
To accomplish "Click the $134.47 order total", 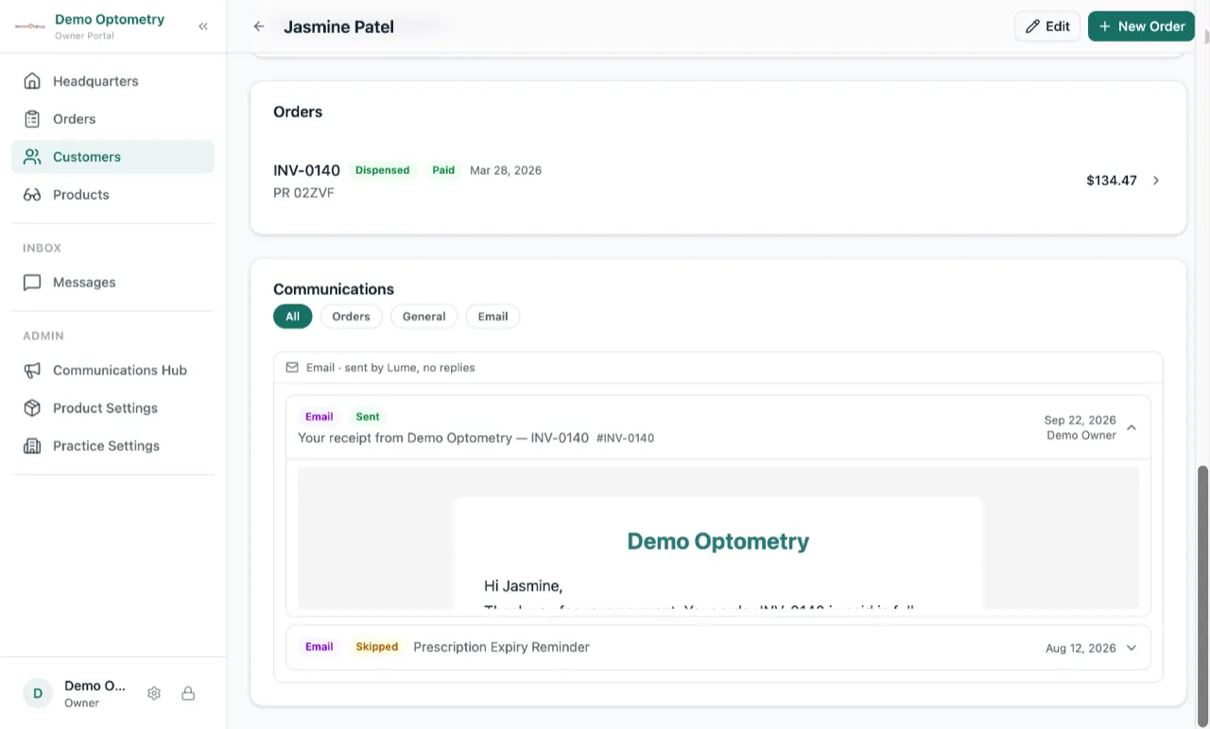I will tap(1112, 181).
